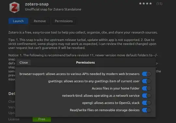Select the zotero-snap title text
This screenshot has width=176, height=123.
(37, 4)
